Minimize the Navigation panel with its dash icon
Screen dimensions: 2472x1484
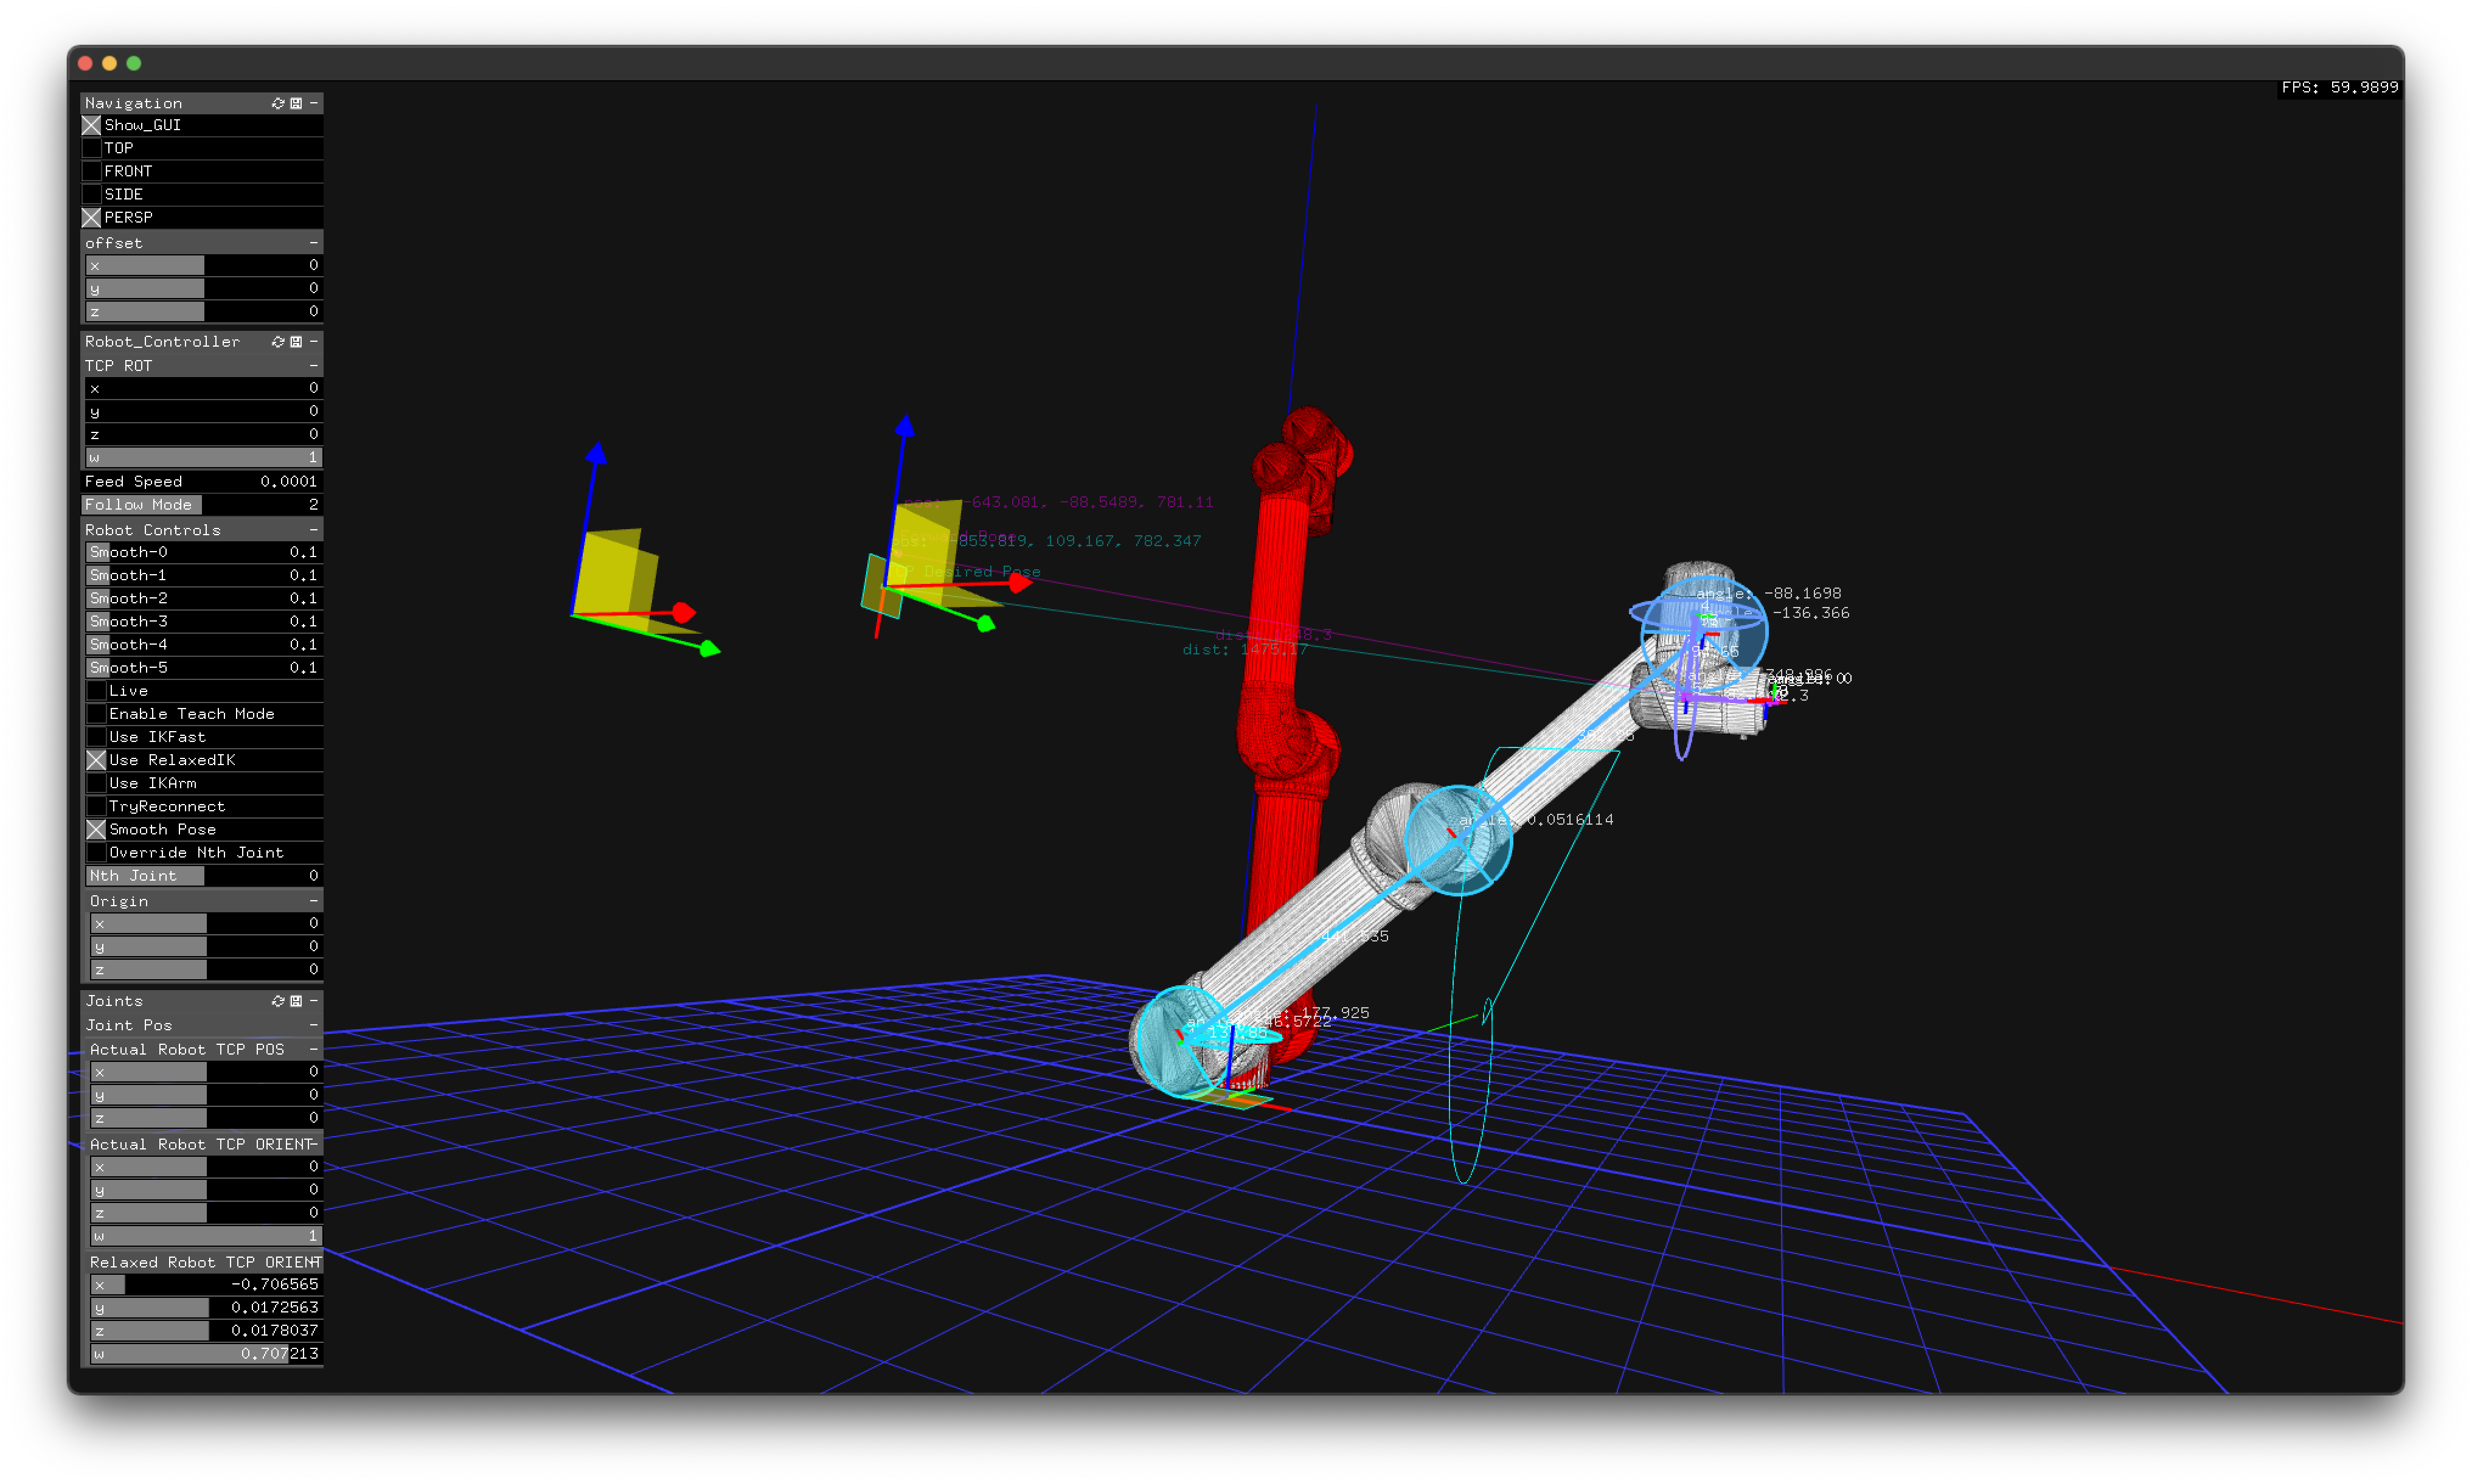(x=314, y=103)
